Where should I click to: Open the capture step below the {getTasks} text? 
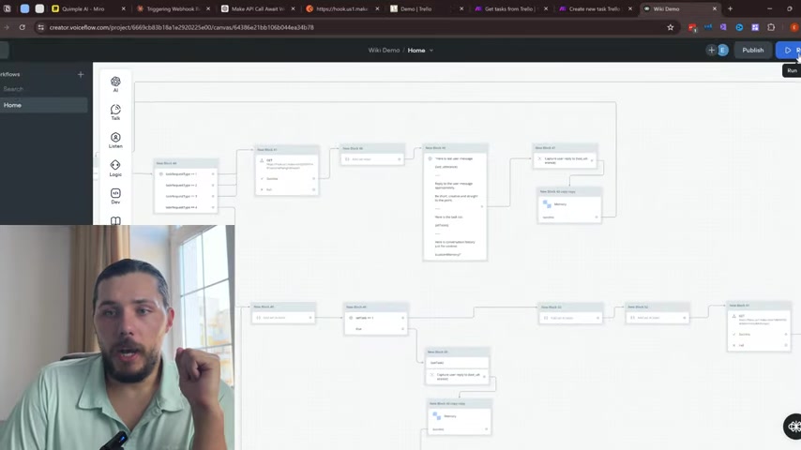[x=457, y=377]
